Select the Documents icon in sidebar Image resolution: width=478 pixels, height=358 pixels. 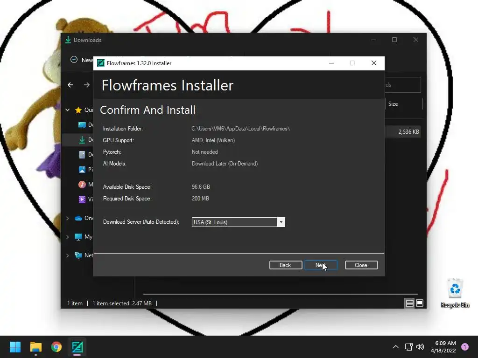point(82,155)
